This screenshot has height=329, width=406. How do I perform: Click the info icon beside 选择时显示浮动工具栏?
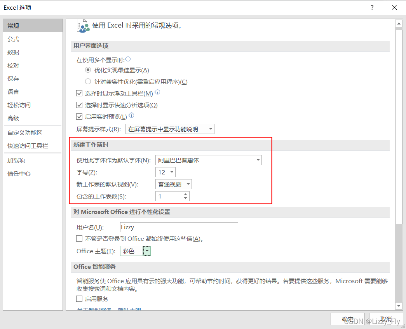[x=158, y=92]
